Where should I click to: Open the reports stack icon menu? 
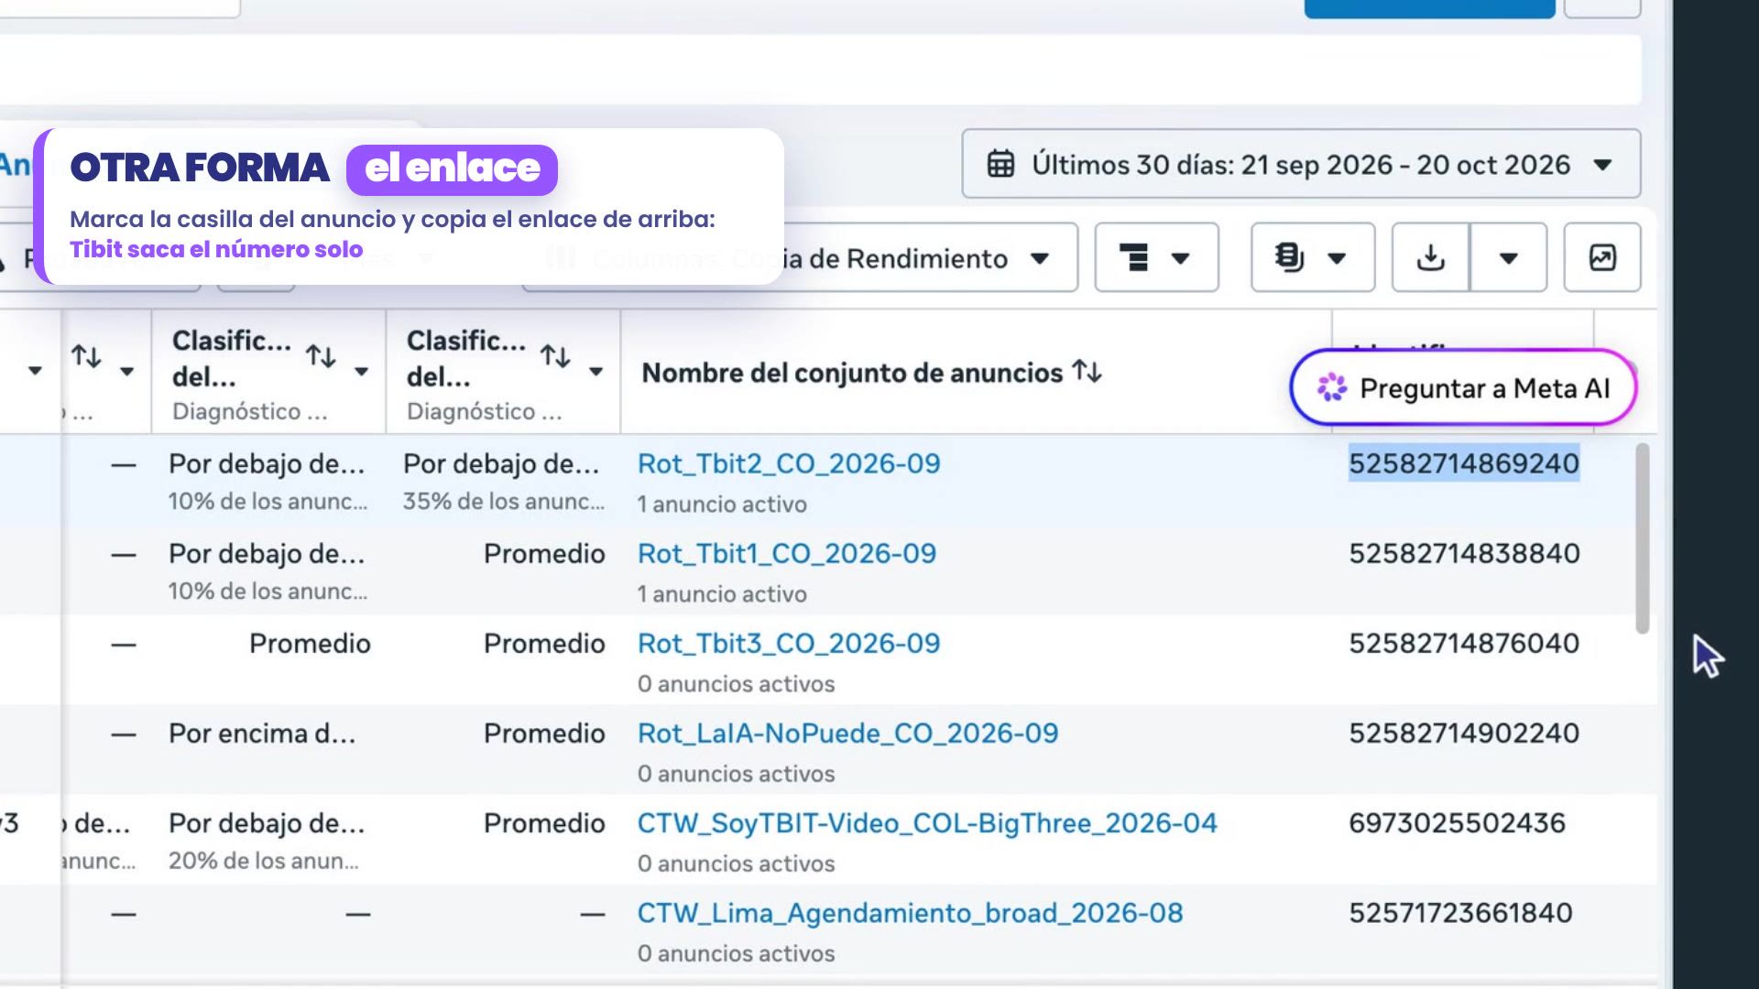pos(1289,258)
